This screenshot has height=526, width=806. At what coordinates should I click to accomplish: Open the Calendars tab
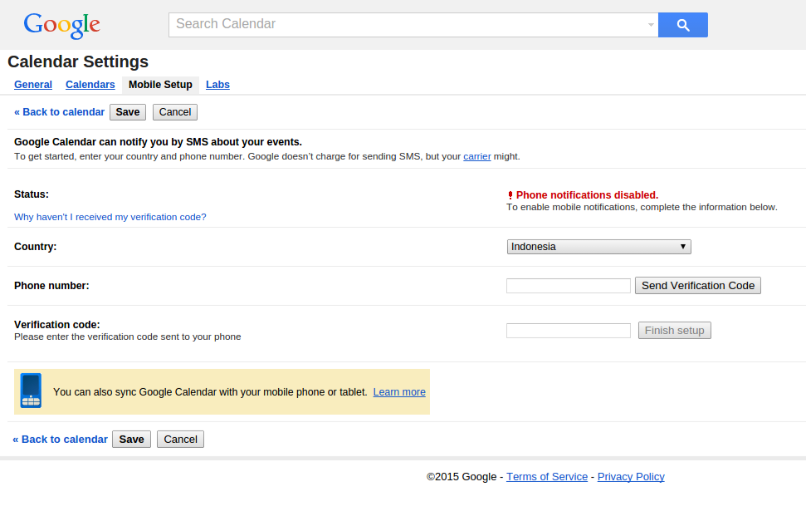(x=90, y=85)
